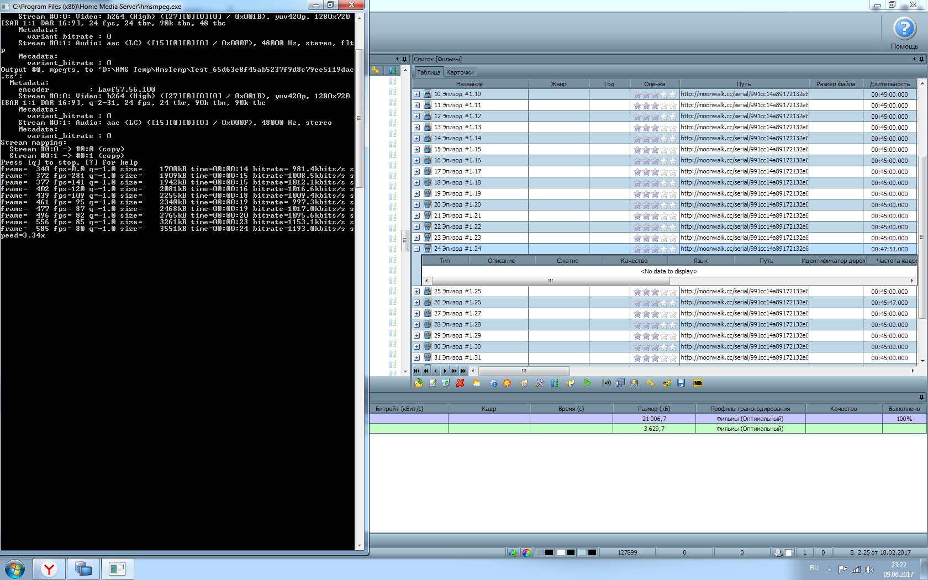Collapse the 24 Эпизод #1.24 row
The image size is (928, 580).
(x=417, y=249)
